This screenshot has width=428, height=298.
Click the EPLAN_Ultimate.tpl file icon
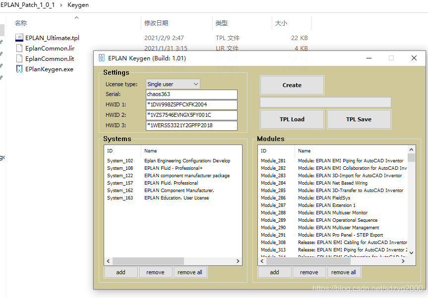[x=19, y=38]
